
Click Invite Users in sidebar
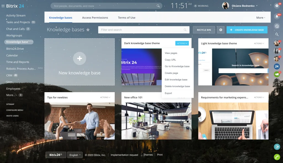click(12, 116)
